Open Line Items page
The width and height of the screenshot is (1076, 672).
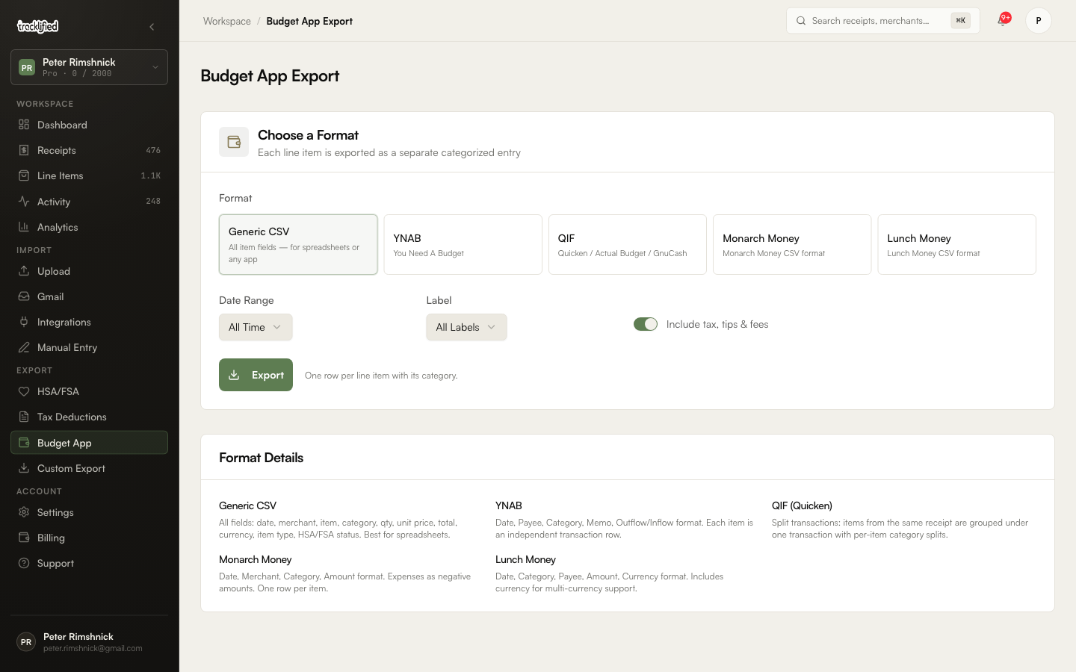click(89, 175)
